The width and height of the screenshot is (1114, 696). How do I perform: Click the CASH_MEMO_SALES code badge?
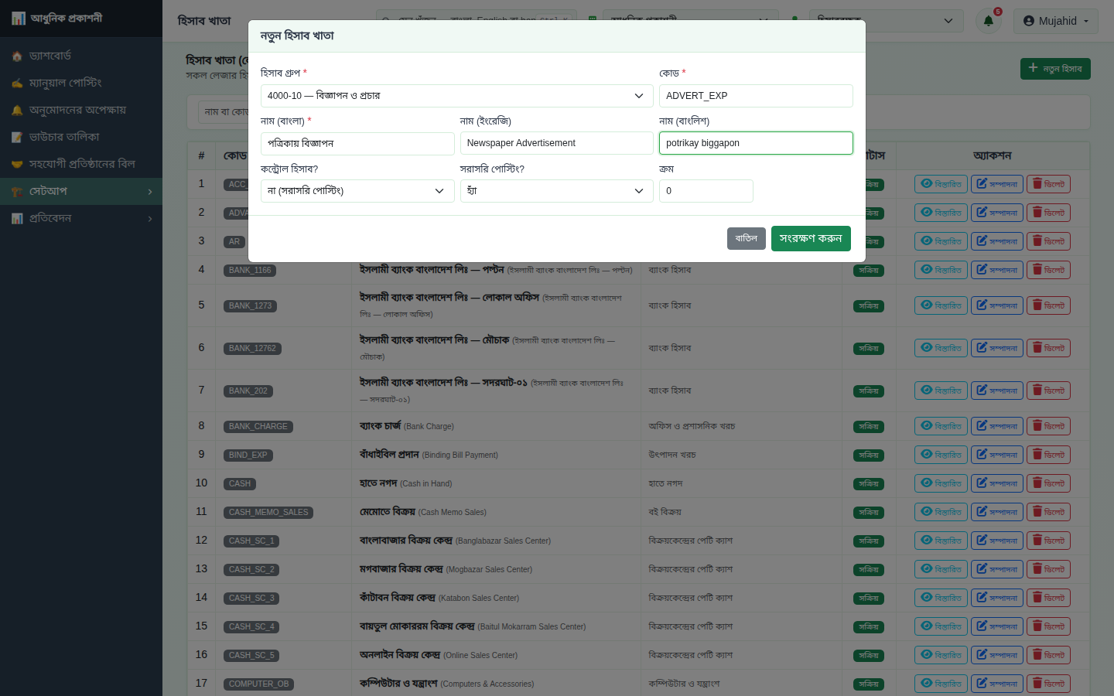click(268, 513)
